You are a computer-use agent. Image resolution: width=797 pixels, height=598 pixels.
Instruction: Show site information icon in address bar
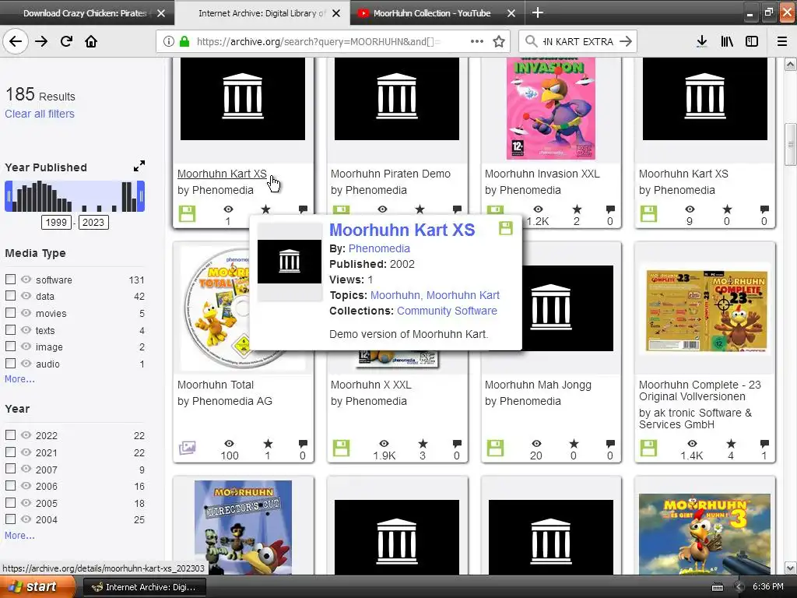tap(169, 41)
